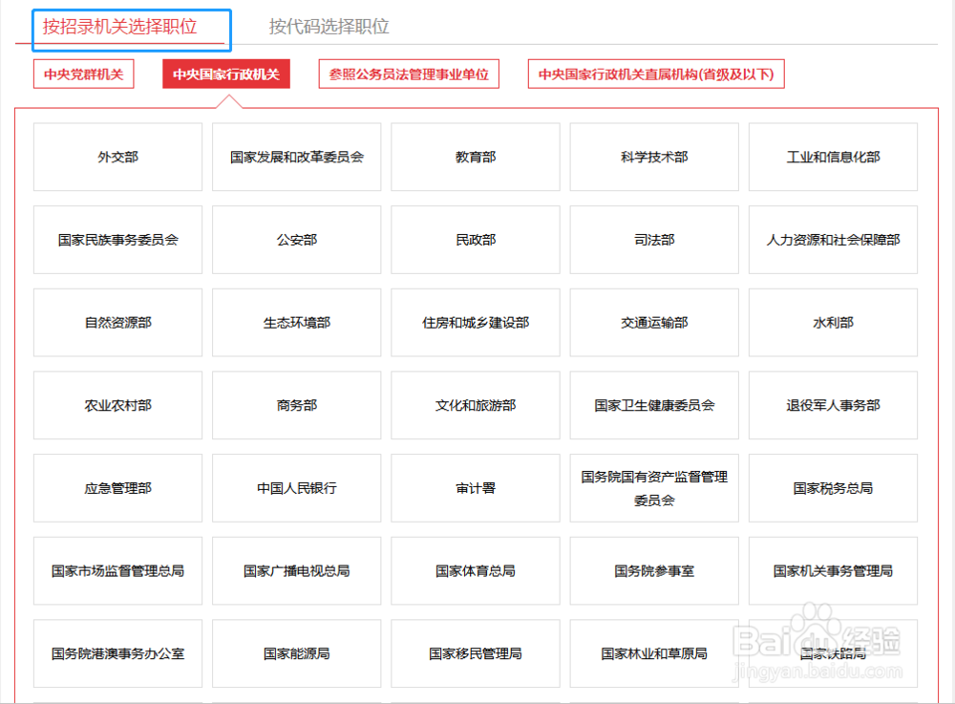This screenshot has height=704, width=955.
Task: Select 中国人民银行 from the grid
Action: click(296, 487)
